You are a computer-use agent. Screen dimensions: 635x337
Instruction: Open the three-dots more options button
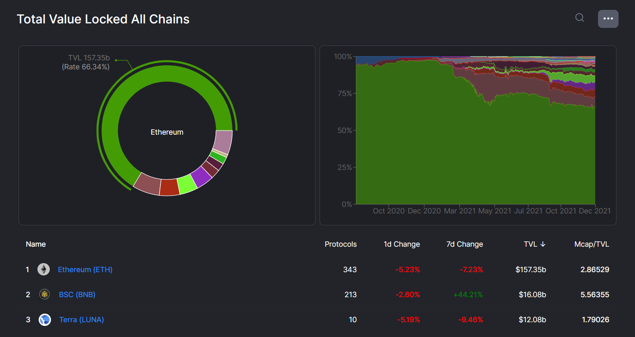[608, 19]
